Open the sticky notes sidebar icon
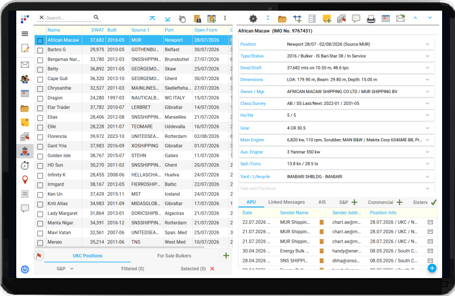Screen dimensions: 455x296 click(x=25, y=122)
